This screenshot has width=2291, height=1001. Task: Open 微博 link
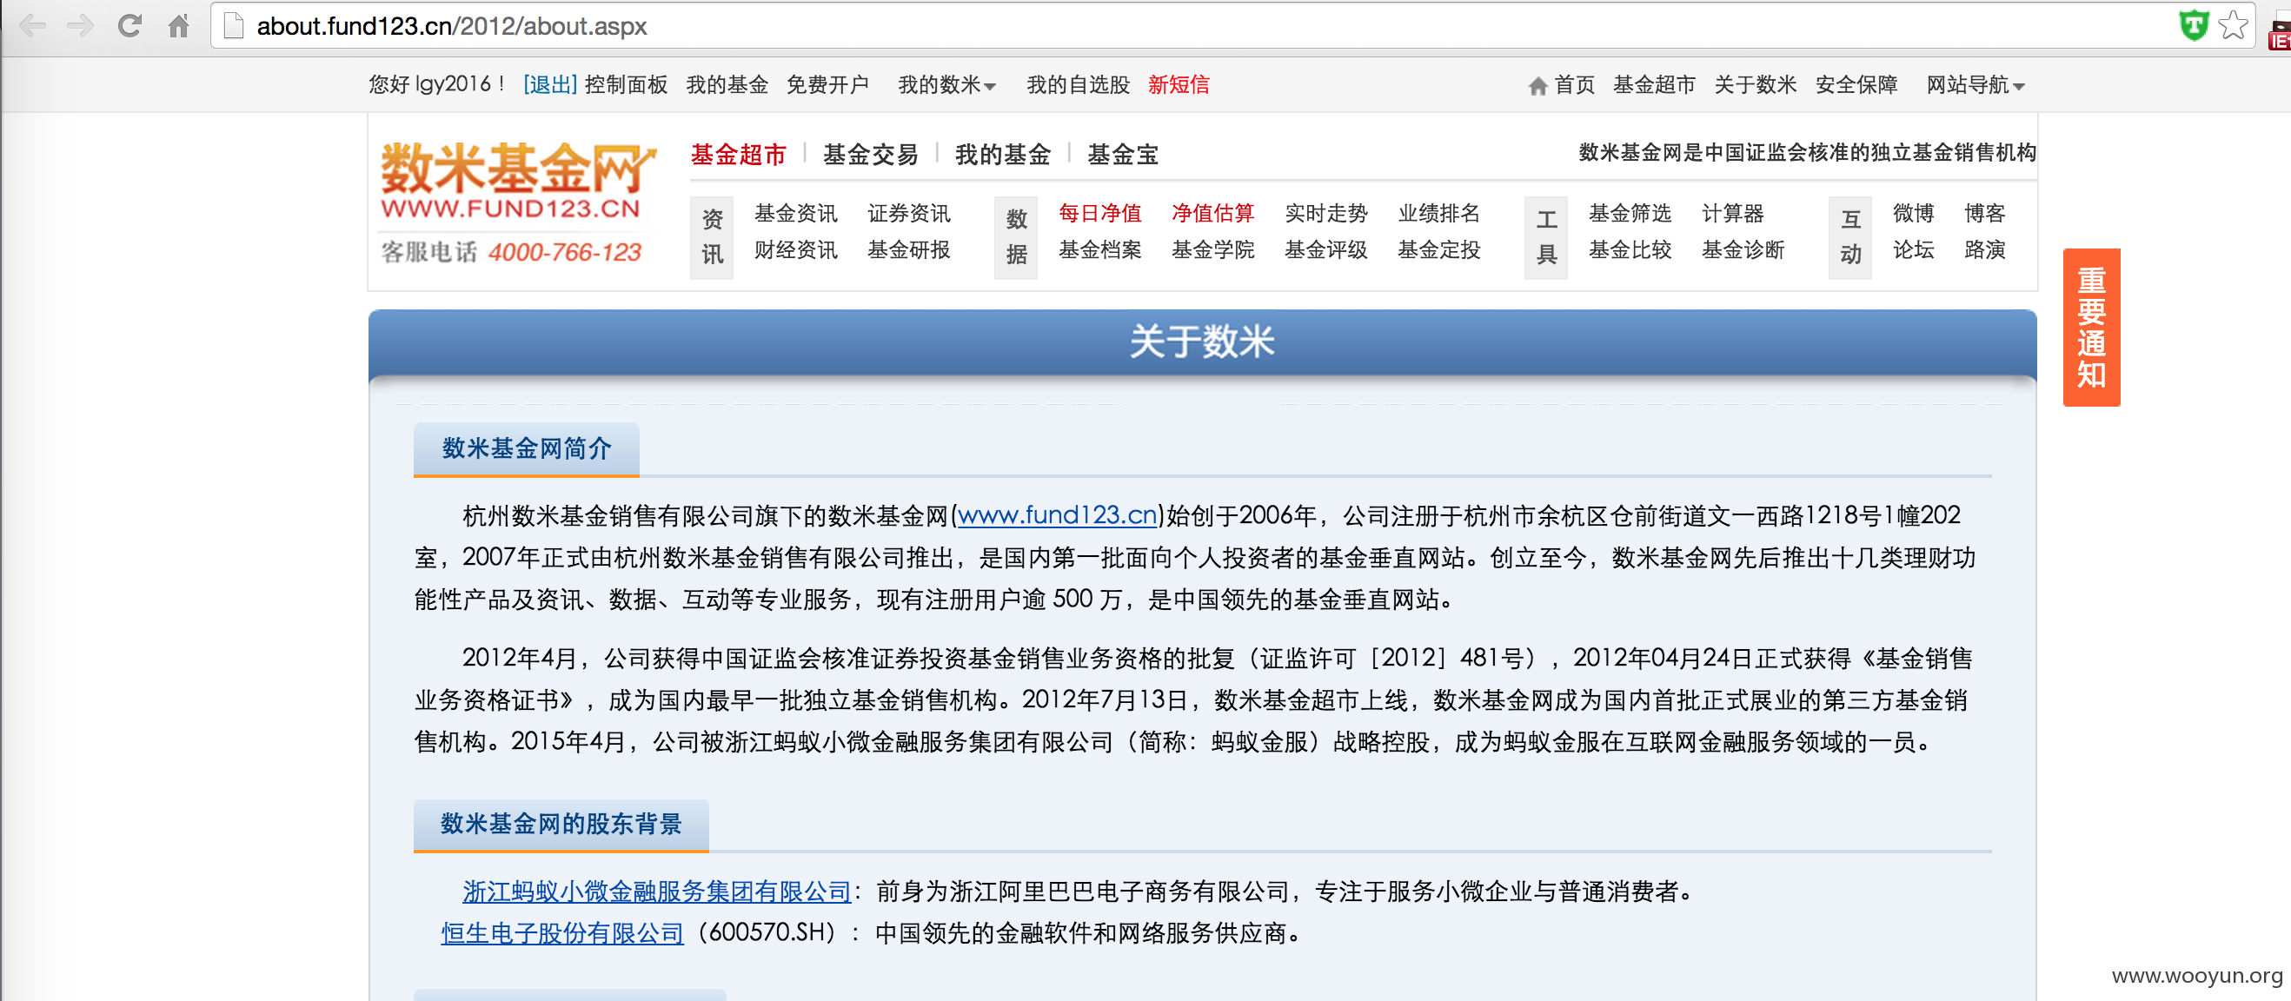click(1913, 214)
